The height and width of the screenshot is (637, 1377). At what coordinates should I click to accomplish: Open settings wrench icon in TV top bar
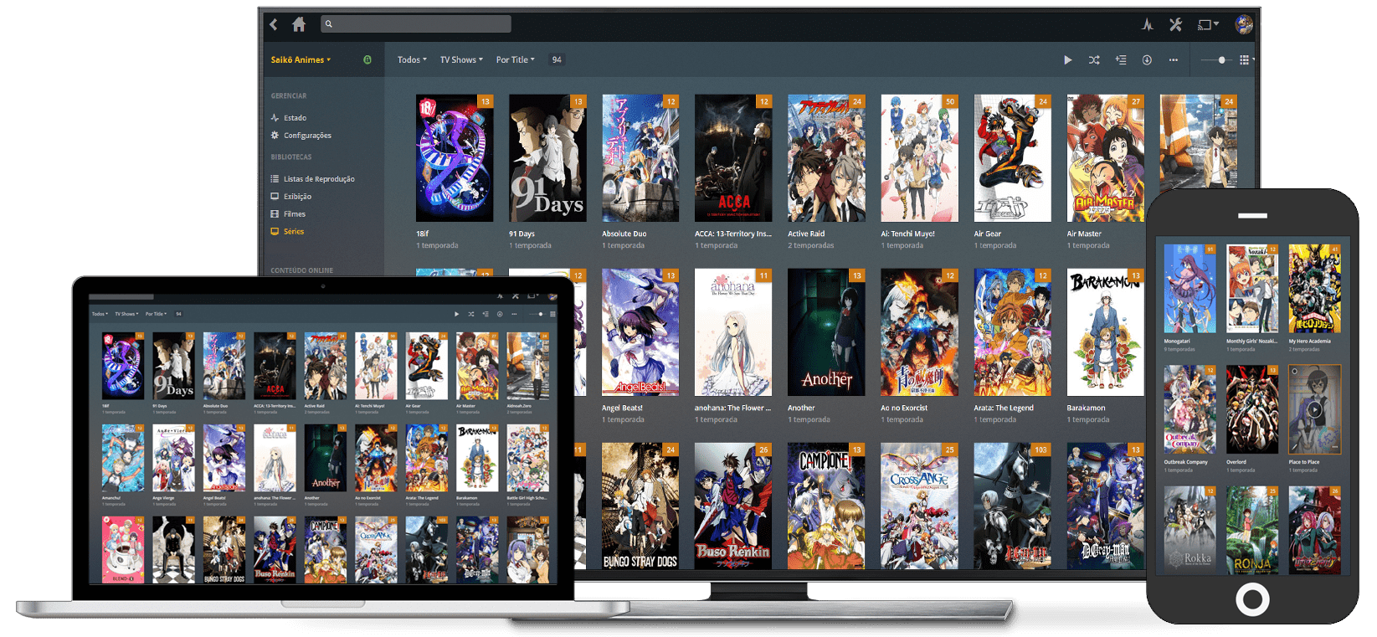(x=1175, y=24)
